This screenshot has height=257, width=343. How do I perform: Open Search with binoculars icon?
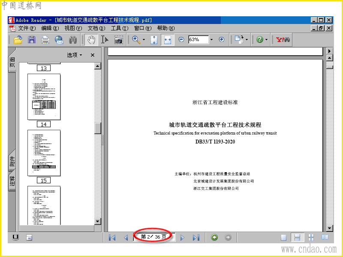[73, 40]
